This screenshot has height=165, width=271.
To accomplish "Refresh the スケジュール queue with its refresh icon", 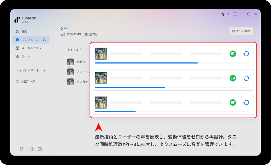I will click(x=45, y=40).
